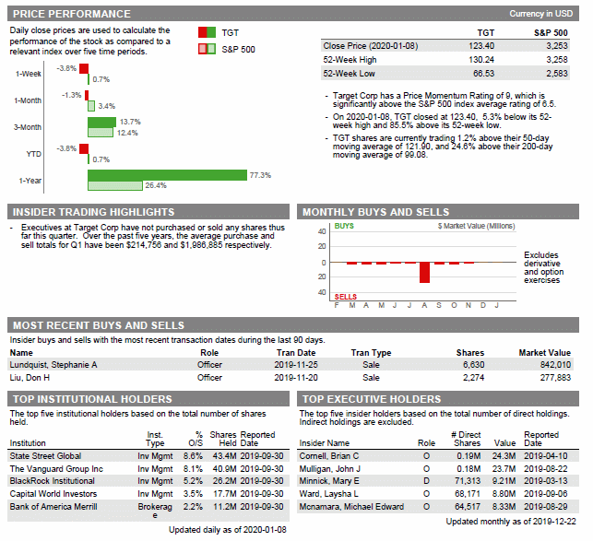Click the State Street Global row
The height and width of the screenshot is (541, 593).
point(148,456)
